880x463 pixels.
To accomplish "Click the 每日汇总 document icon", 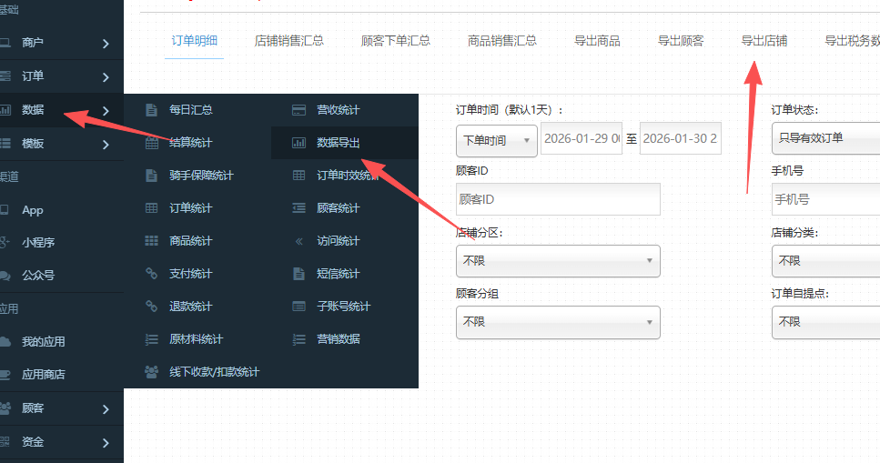I will 152,110.
